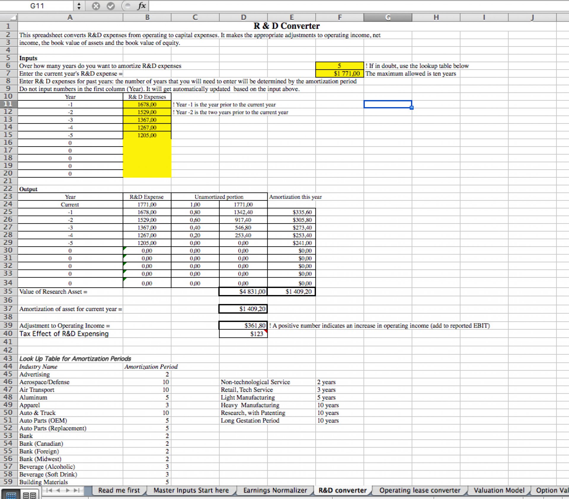Screen dimensions: 569x499
Task: Select yellow input cell 1205,00
Action: point(147,135)
